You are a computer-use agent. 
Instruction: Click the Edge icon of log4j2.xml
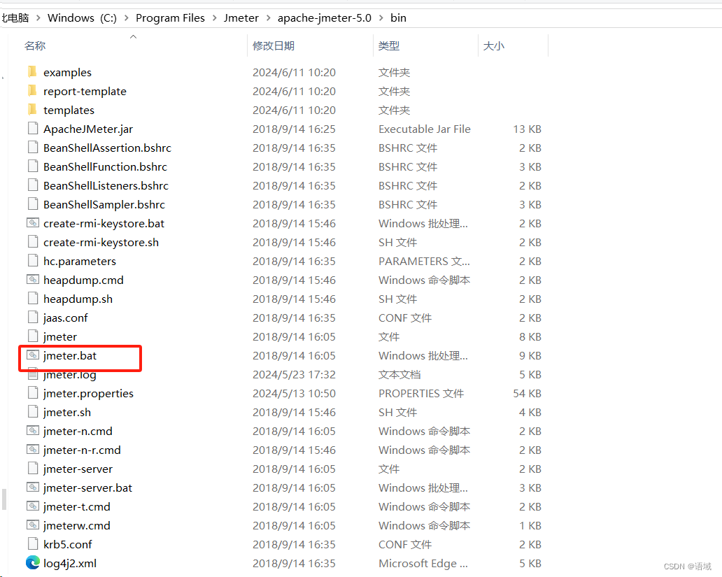pos(33,563)
